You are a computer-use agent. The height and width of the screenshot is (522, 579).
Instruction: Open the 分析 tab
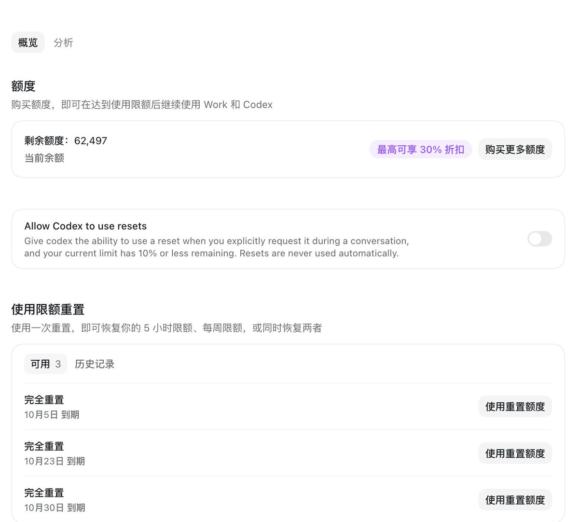tap(63, 42)
